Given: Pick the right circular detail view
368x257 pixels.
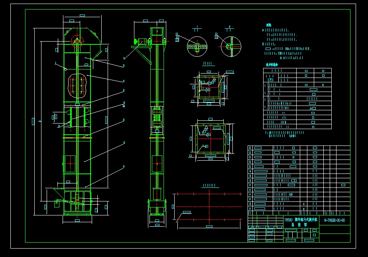Looking at the screenshot, I should (x=231, y=46).
